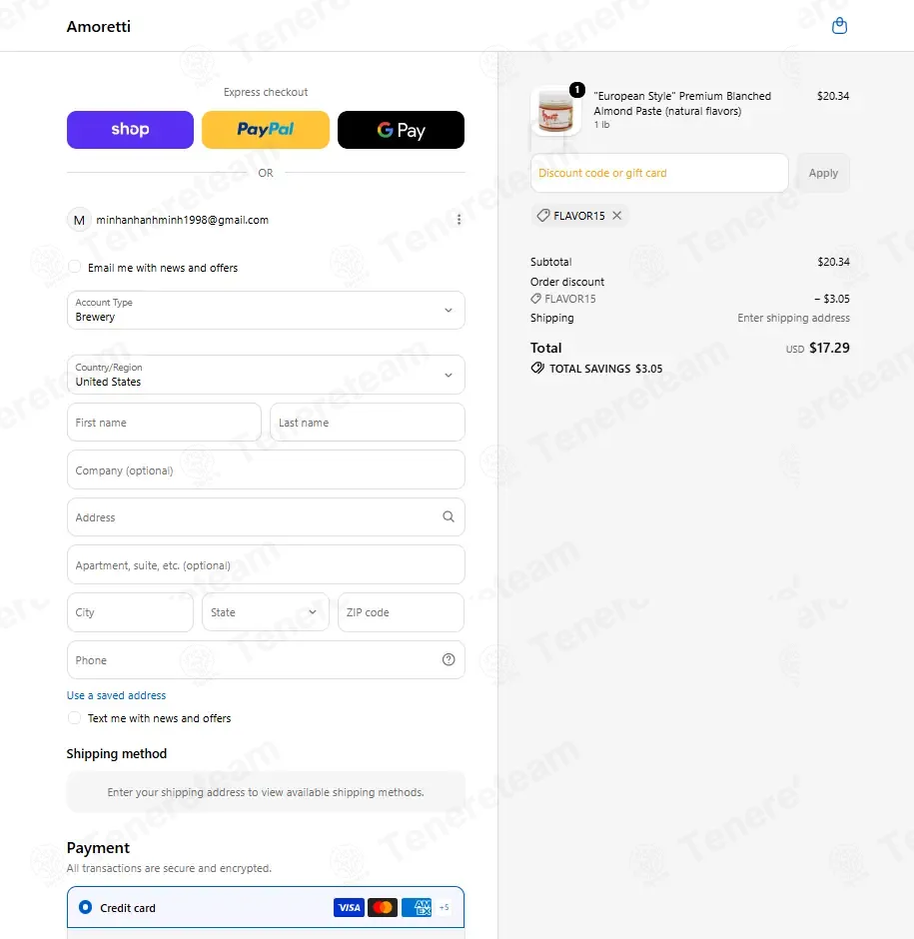Select the Credit card radio button

86,907
